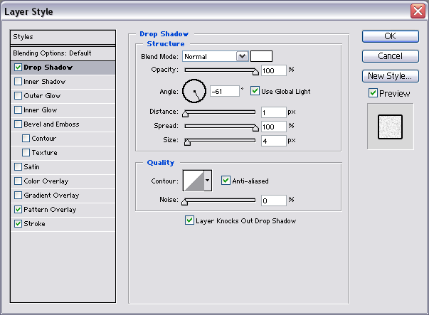This screenshot has width=429, height=315.
Task: Select the Satin label row
Action: (63, 167)
